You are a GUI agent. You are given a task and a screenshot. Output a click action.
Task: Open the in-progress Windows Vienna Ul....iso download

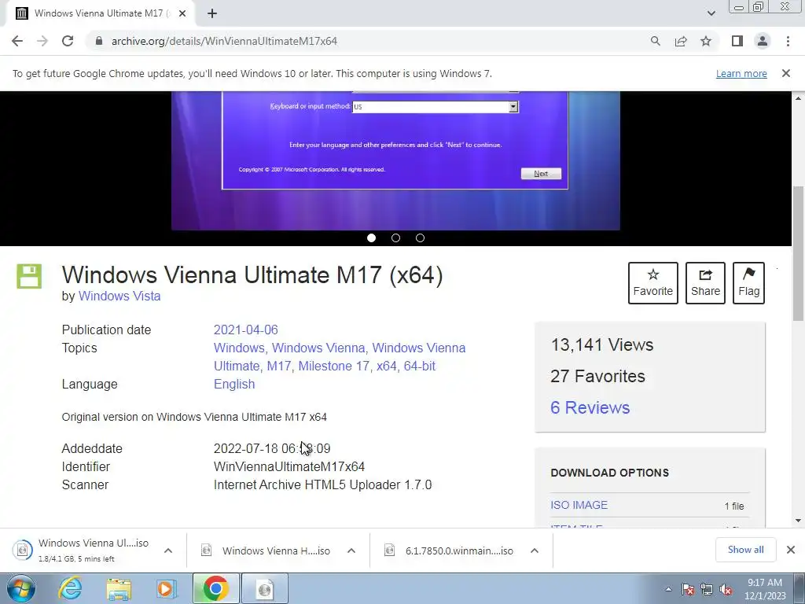pyautogui.click(x=81, y=550)
